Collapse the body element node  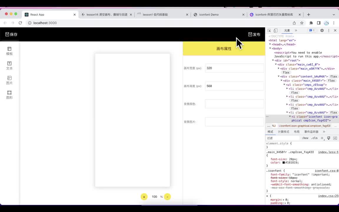pyautogui.click(x=270, y=48)
